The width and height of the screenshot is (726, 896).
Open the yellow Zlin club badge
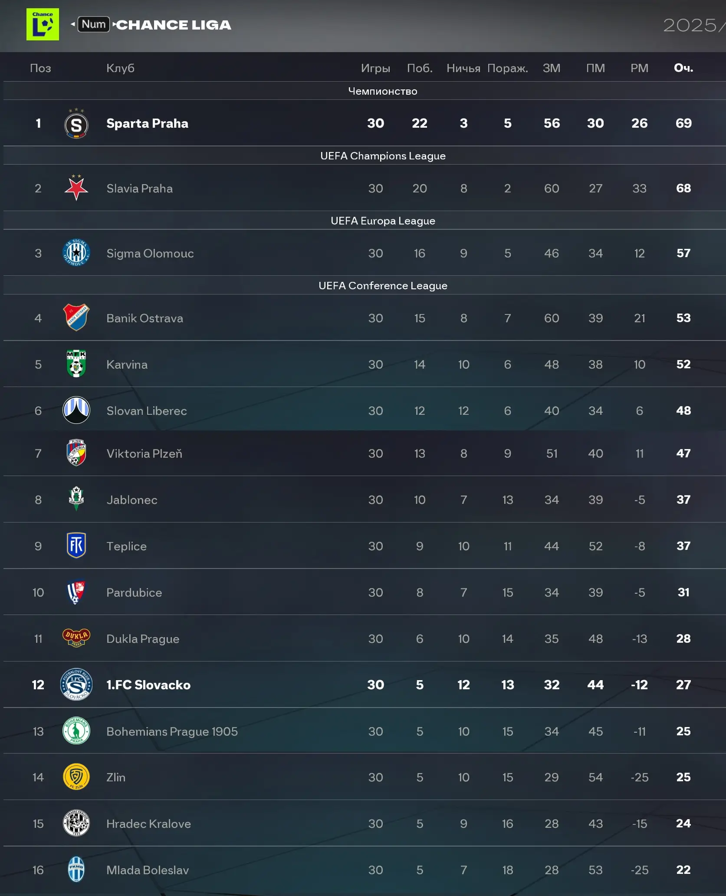click(76, 777)
